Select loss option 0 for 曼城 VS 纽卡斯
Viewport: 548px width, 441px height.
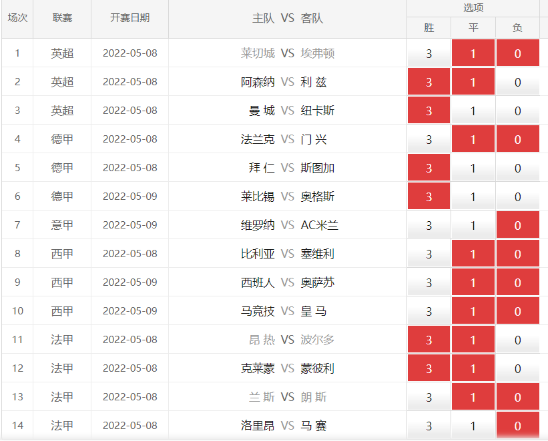click(x=518, y=111)
